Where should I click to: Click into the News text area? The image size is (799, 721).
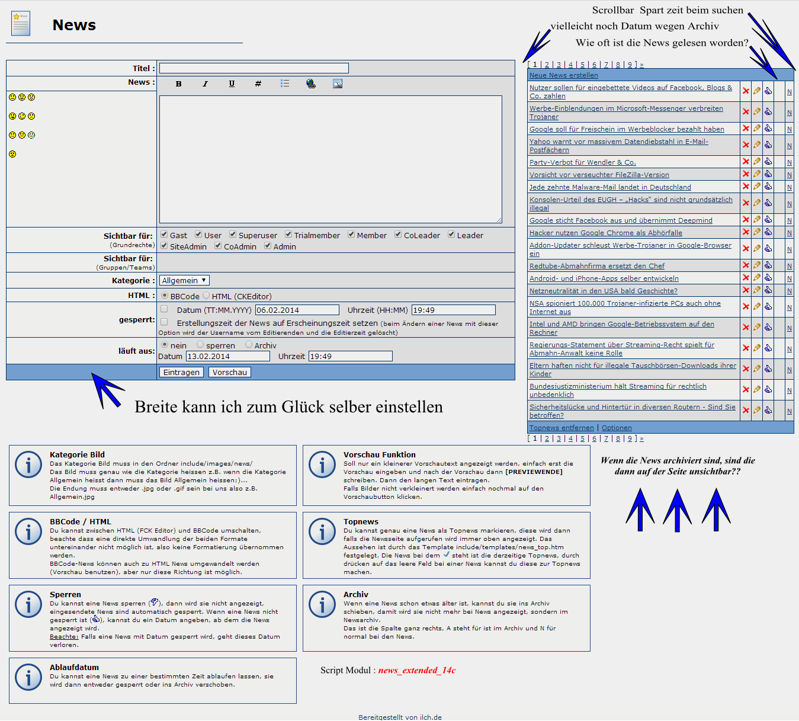[x=330, y=159]
